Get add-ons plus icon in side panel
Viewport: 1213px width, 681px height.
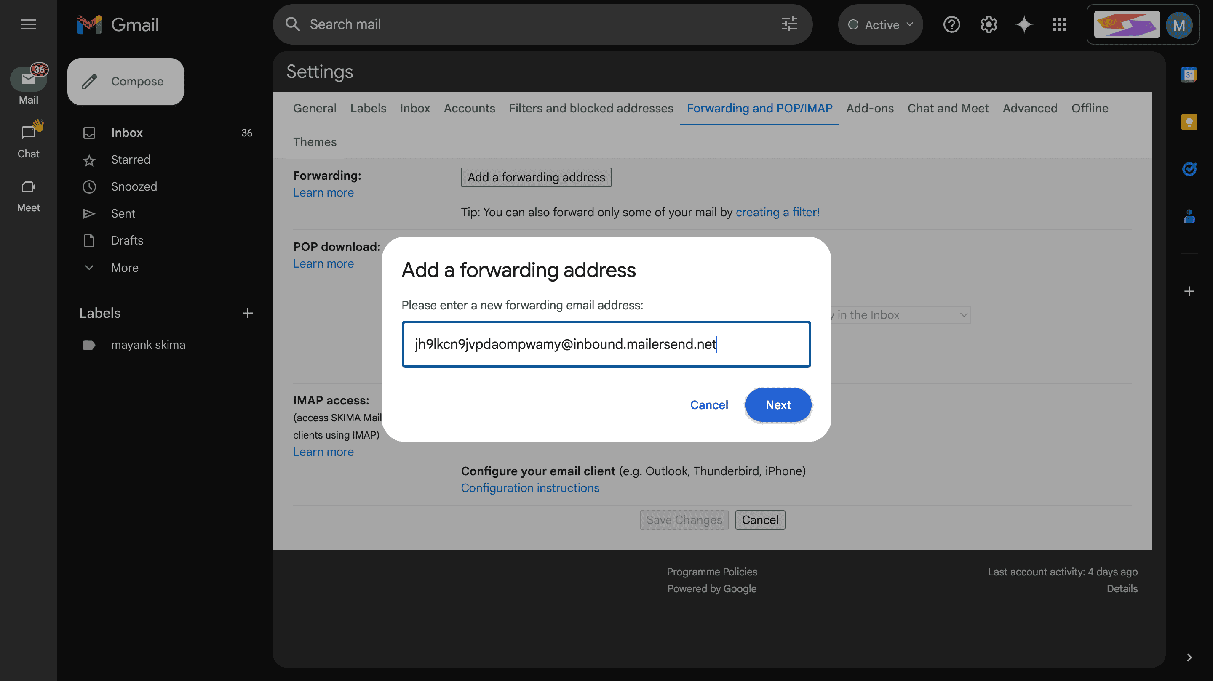[1189, 291]
